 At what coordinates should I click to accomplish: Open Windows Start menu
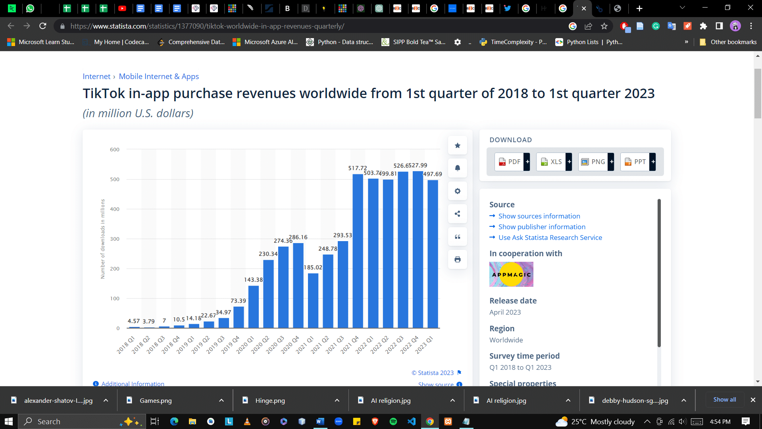click(x=9, y=421)
